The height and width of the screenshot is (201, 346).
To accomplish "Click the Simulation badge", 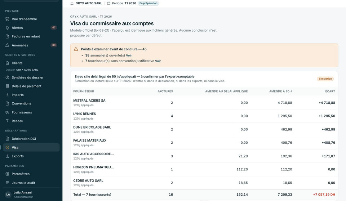I will 325,79.
